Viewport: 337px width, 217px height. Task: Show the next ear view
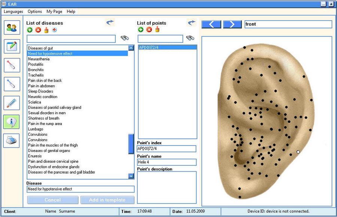232,24
